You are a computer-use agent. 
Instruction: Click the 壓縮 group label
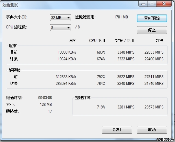13,46
